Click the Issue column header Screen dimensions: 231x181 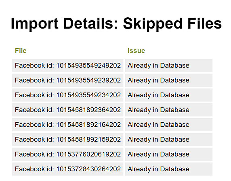pos(136,51)
